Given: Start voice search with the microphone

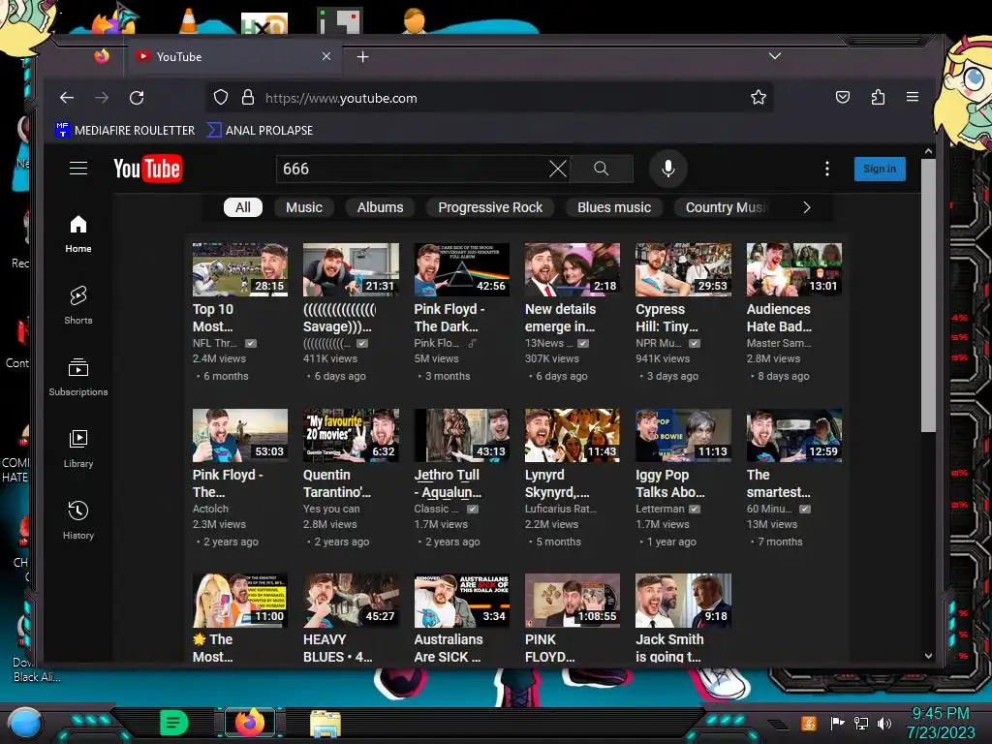Looking at the screenshot, I should [668, 169].
